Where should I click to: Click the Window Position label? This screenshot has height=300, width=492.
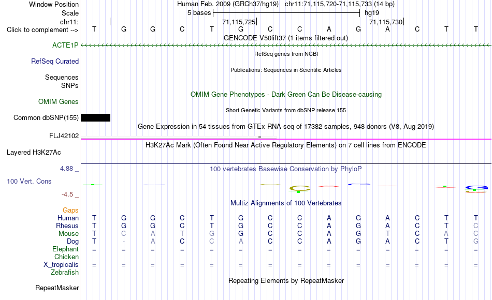click(x=54, y=4)
